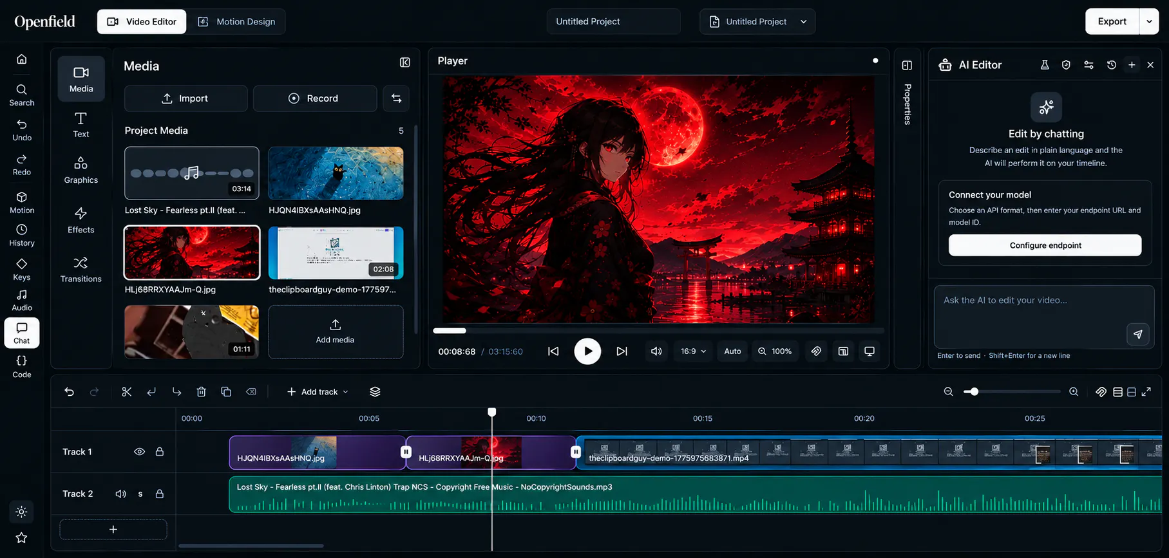Open Export options dropdown arrow
1169x558 pixels.
click(1149, 21)
